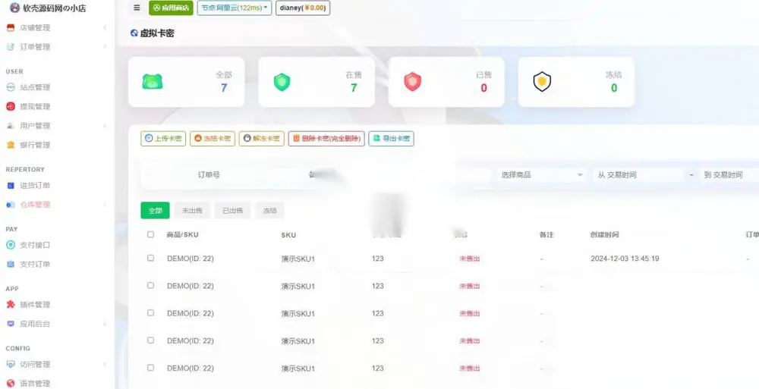
Task: Click the 订单管理 sidebar icon
Action: tap(11, 47)
